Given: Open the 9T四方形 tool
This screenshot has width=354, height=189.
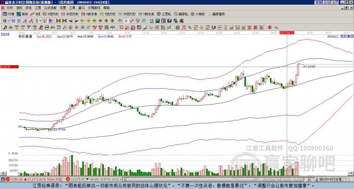Looking at the screenshot, I should [x=127, y=14].
